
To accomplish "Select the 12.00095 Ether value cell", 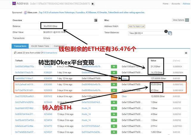I will [x=158, y=96].
